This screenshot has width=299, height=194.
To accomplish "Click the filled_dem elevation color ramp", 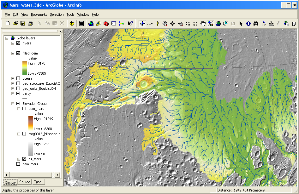I will pos(25,68).
